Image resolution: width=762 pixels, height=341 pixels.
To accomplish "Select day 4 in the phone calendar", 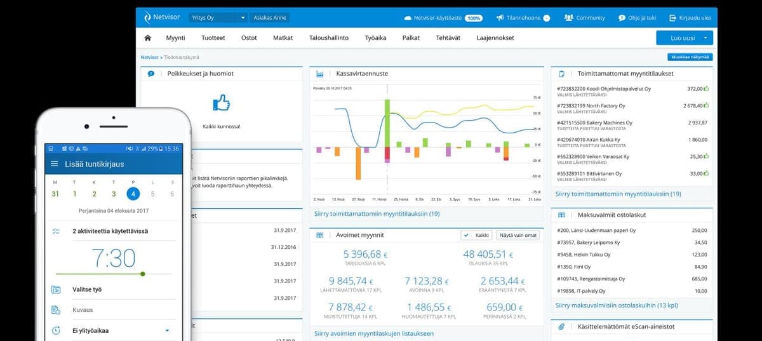I will 133,194.
